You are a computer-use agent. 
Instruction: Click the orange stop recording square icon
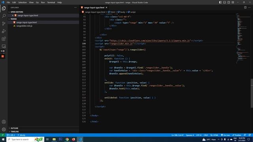point(3,56)
